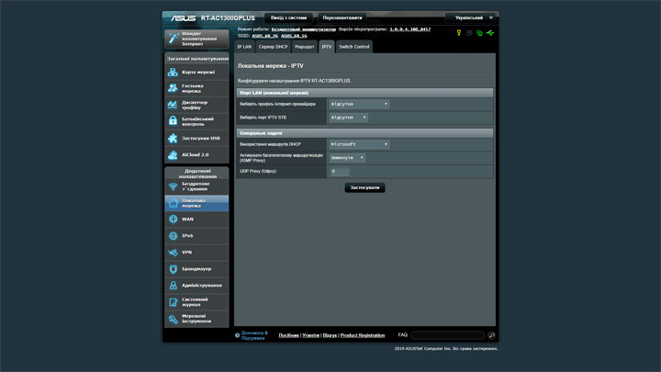Open the IGMP Proxy dropdown
The width and height of the screenshot is (661, 372).
pos(347,158)
